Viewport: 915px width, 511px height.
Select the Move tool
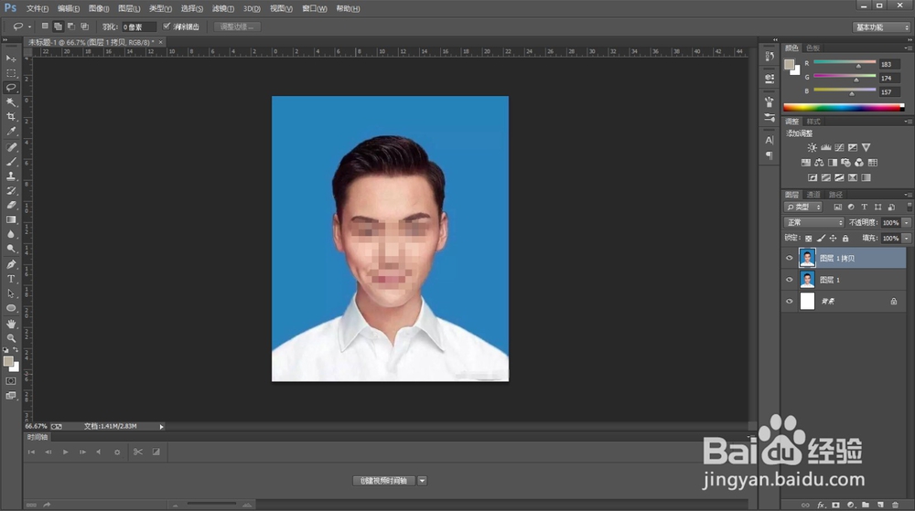point(11,59)
